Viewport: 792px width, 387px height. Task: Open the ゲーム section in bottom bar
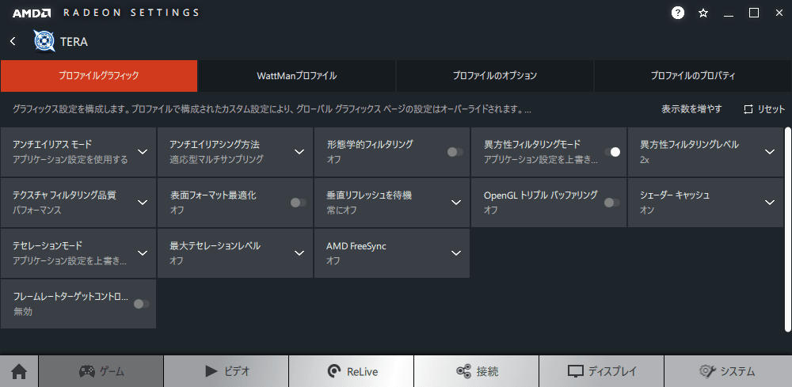101,371
